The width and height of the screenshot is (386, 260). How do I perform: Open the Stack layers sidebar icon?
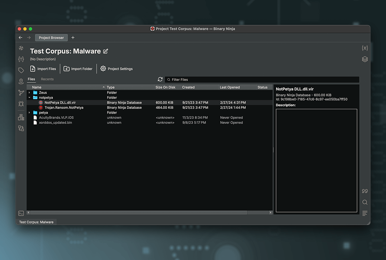(x=364, y=59)
